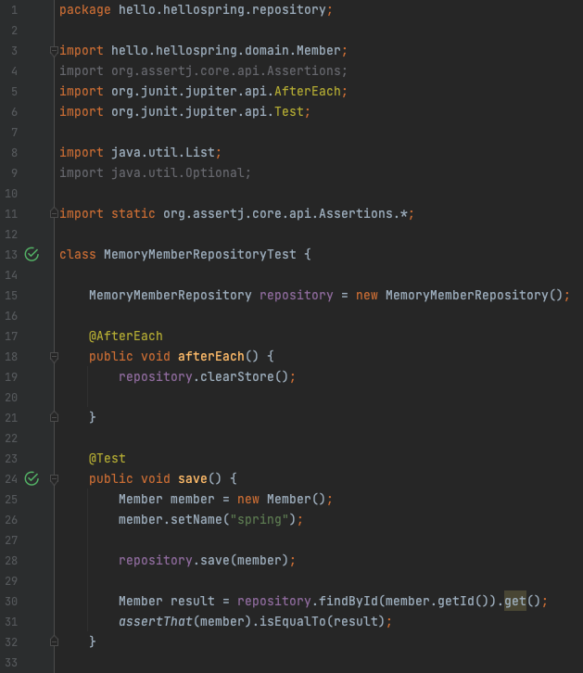Click "AfterEach" in the line 5 import
583x673 pixels.
point(308,92)
